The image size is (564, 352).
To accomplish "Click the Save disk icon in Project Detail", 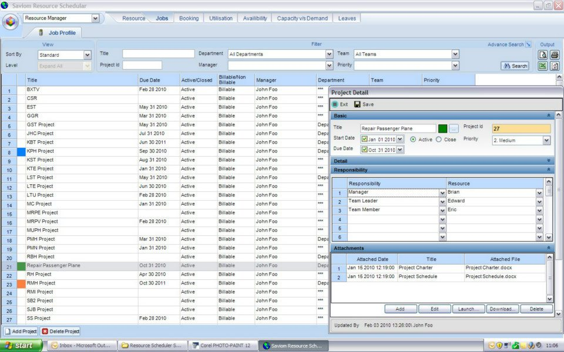I will [357, 104].
